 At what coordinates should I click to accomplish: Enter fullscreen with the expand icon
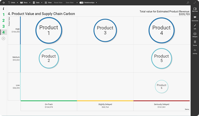tap(195, 3)
